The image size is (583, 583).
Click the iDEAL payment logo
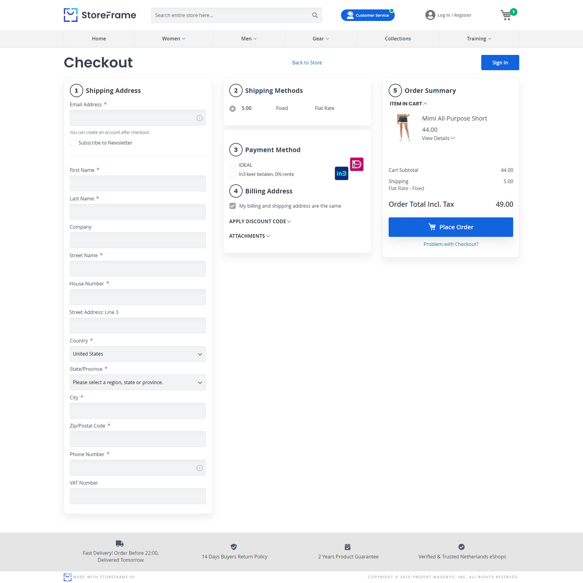coord(357,164)
